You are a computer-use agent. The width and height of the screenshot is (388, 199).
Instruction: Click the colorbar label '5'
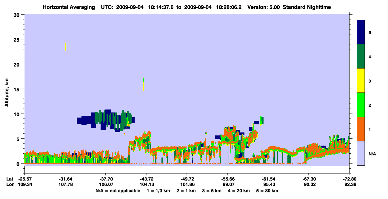[x=370, y=32]
